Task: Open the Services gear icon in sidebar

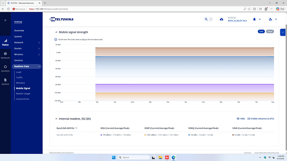Action: click(5, 68)
